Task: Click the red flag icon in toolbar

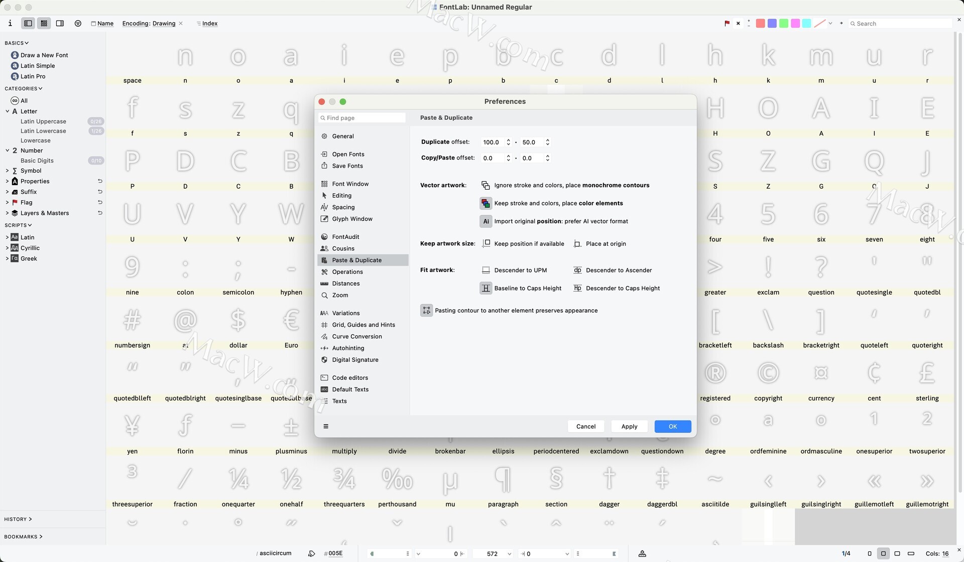Action: coord(727,23)
